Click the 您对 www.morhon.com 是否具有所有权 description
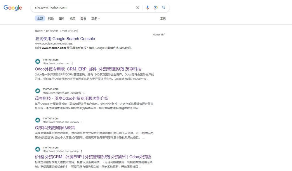The image size is (292, 171). click(x=84, y=48)
